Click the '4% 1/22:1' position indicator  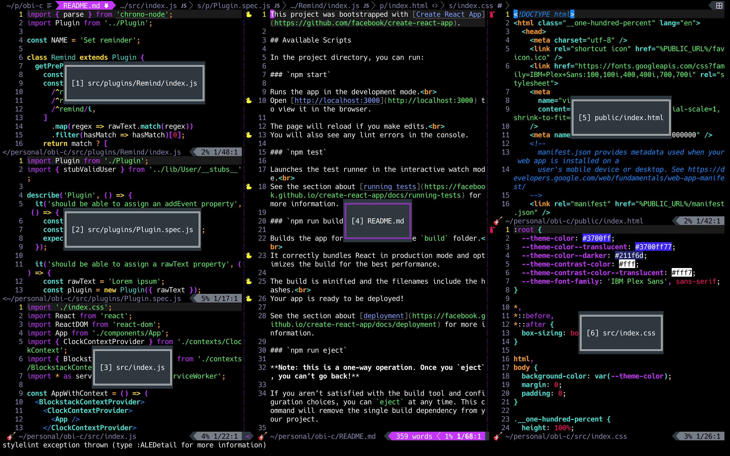point(220,436)
